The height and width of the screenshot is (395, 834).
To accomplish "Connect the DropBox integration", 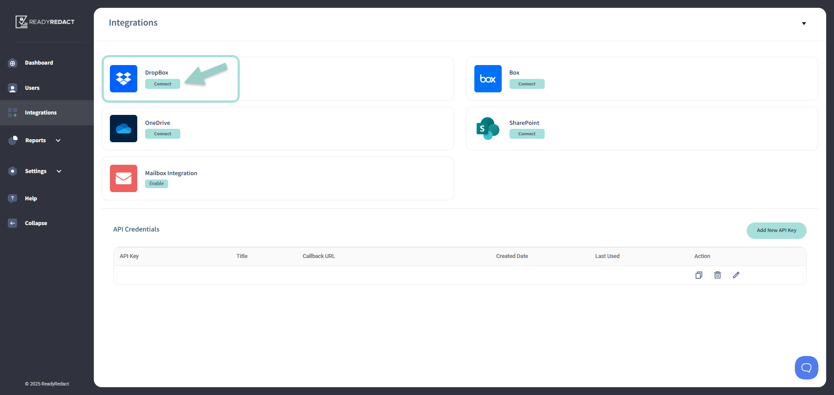I will [162, 84].
